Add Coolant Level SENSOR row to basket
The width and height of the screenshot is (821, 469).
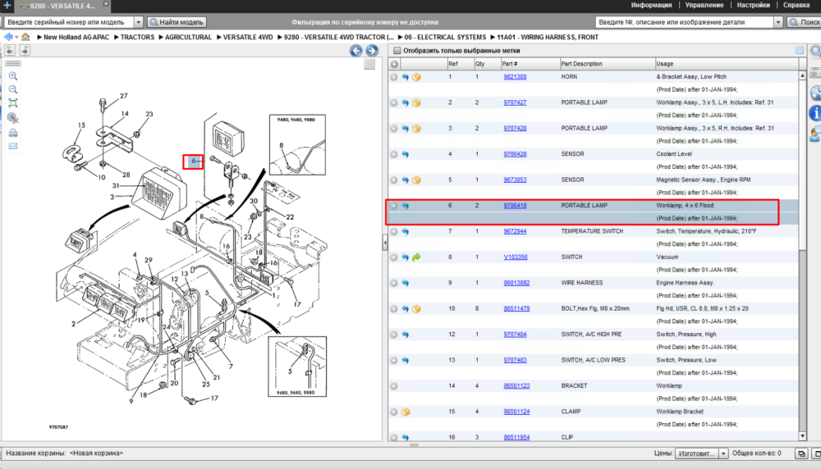tap(394, 154)
